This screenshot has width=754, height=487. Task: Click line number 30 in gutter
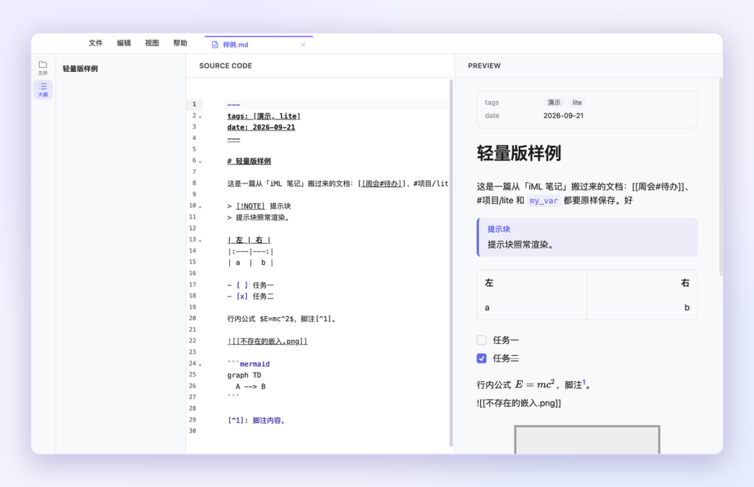click(x=193, y=430)
